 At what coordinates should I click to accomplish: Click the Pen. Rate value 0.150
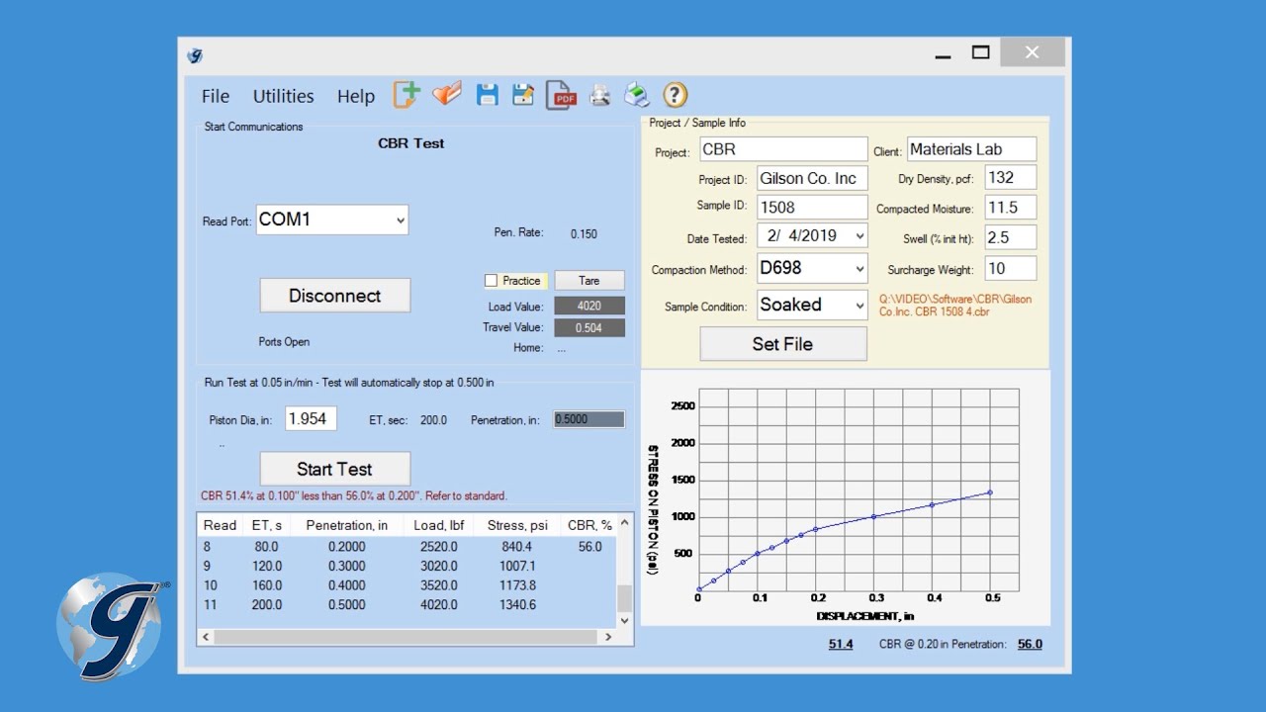[x=584, y=234]
